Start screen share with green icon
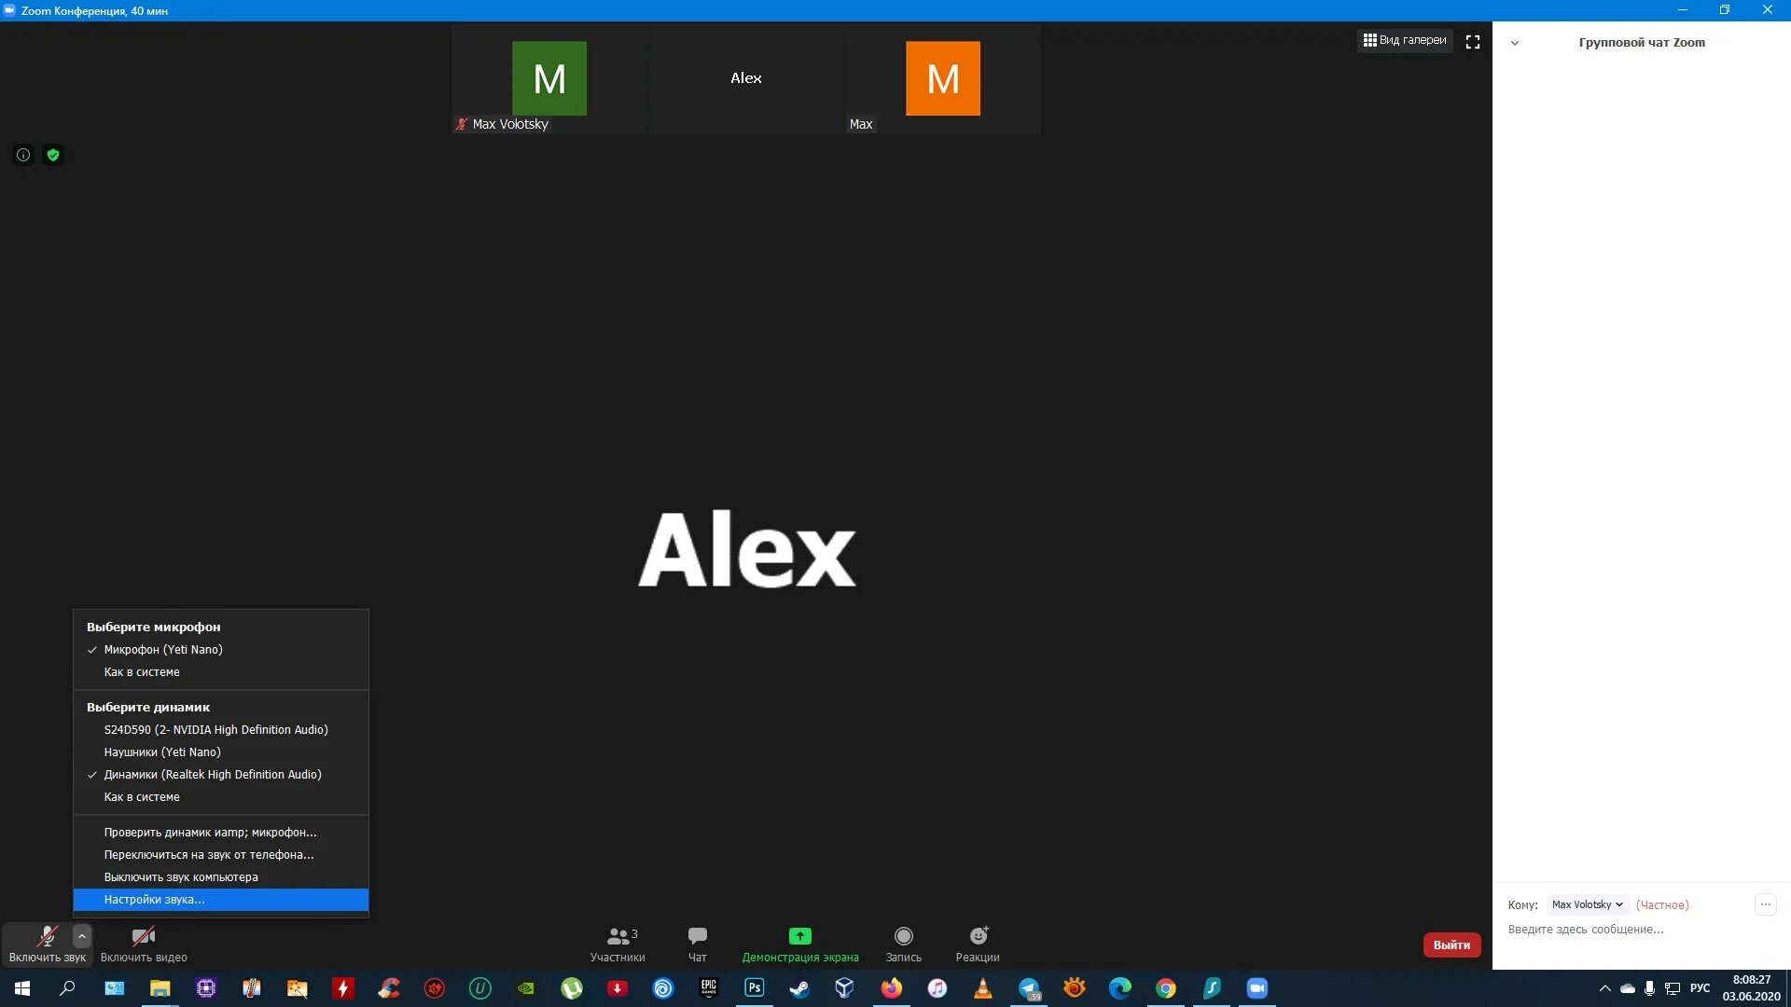This screenshot has width=1791, height=1007. click(799, 936)
